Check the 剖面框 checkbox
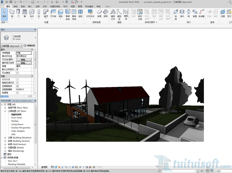The image size is (232, 173). (x=18, y=93)
